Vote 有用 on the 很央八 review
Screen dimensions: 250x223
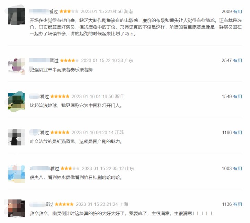(238, 168)
